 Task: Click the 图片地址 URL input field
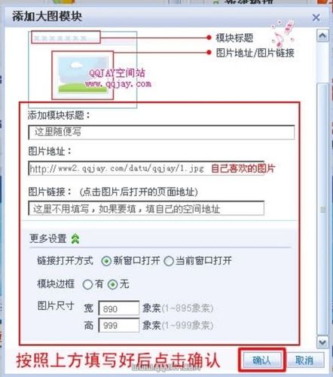pos(146,168)
